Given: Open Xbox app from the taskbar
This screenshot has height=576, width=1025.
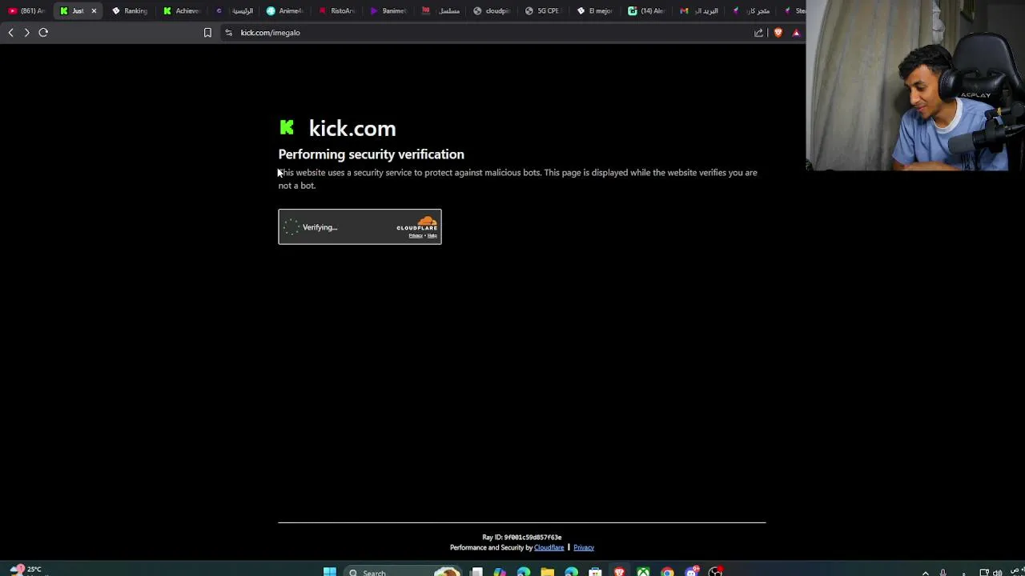Looking at the screenshot, I should click(643, 571).
